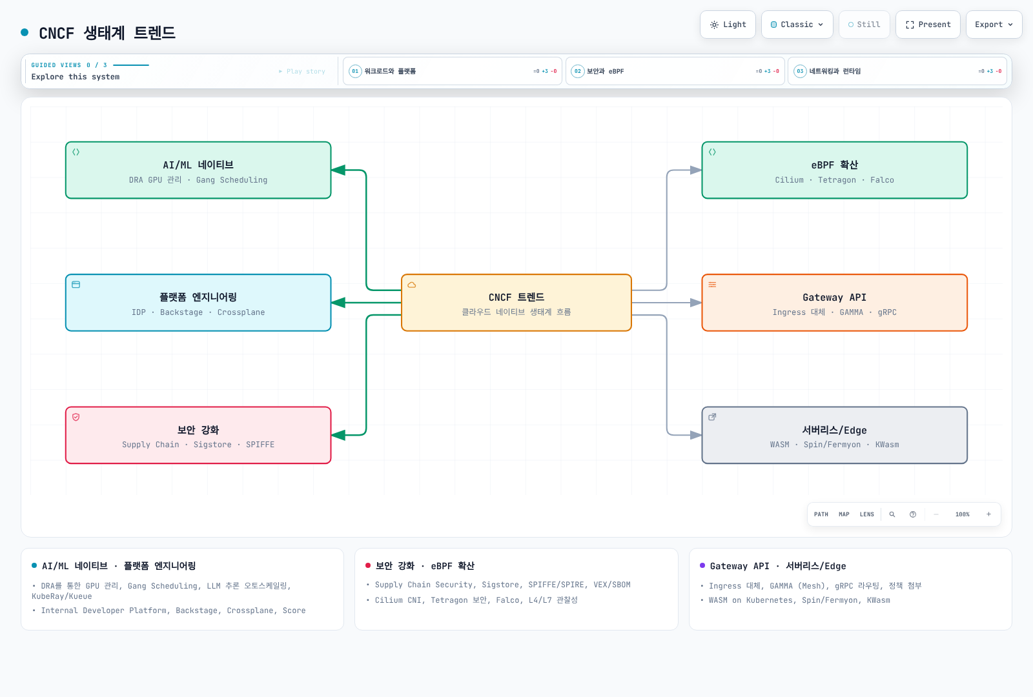Open guided view 03 네트워킹과 런타임
The width and height of the screenshot is (1033, 697).
click(x=898, y=71)
